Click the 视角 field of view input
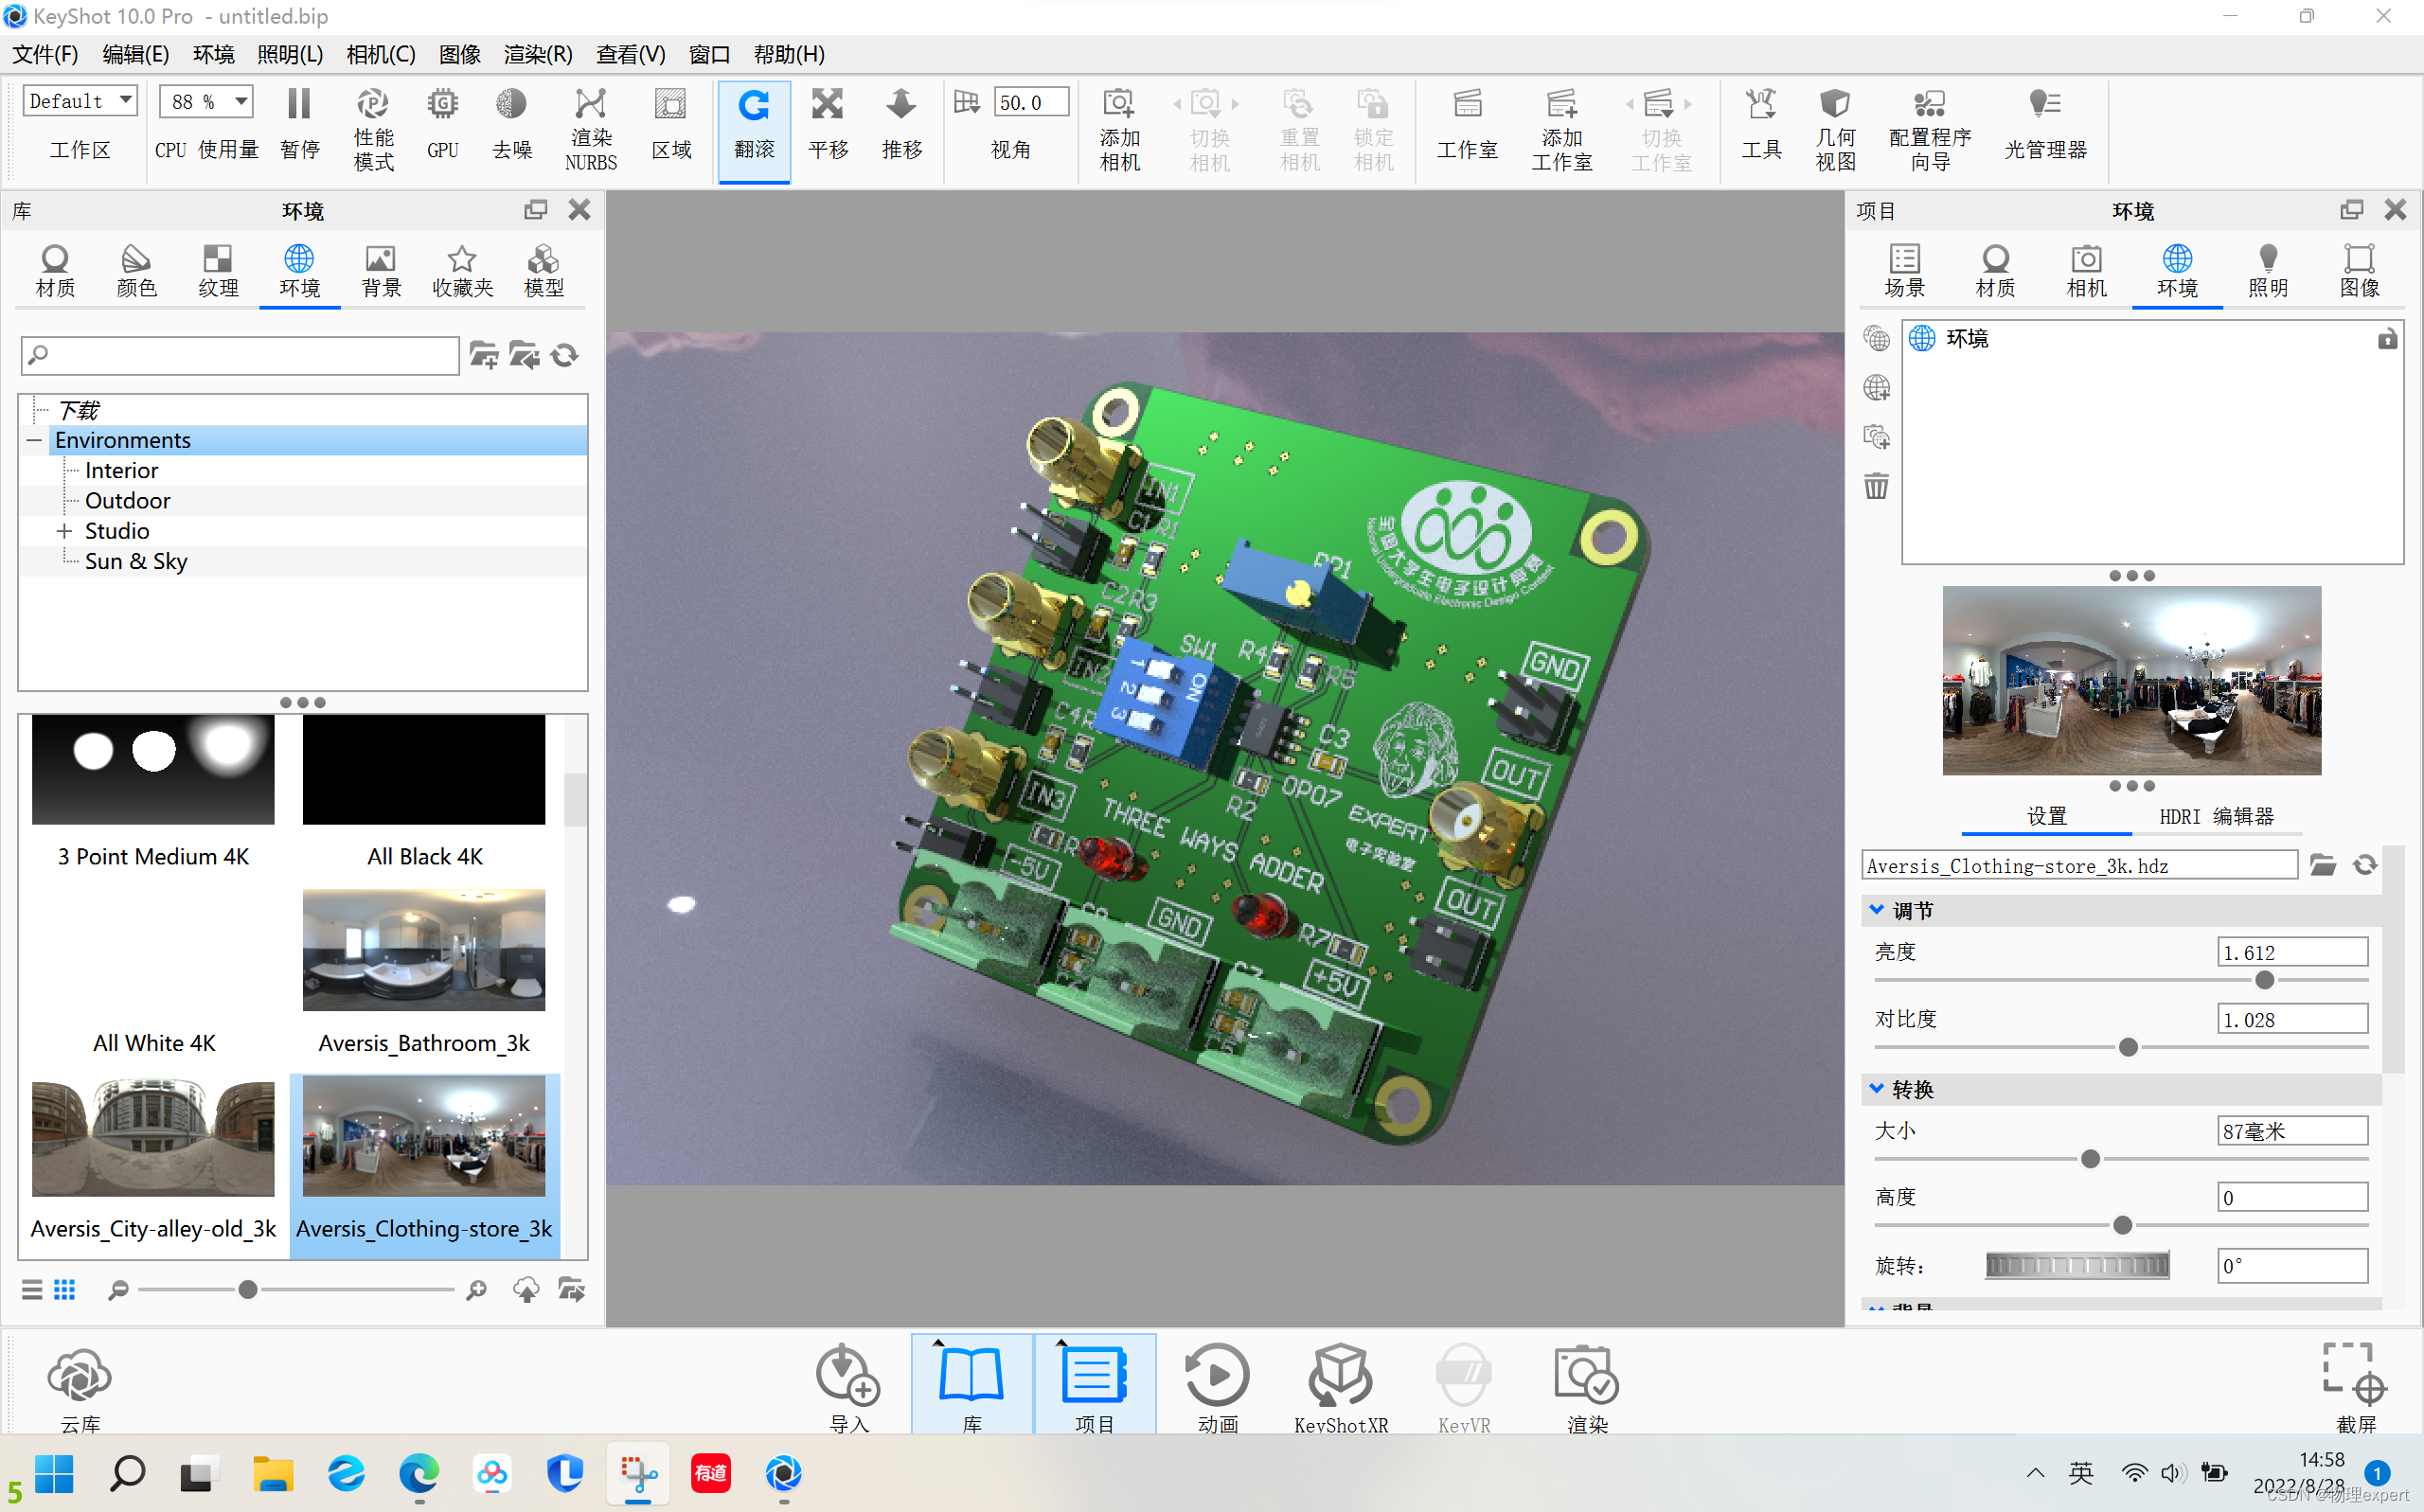 point(1030,102)
